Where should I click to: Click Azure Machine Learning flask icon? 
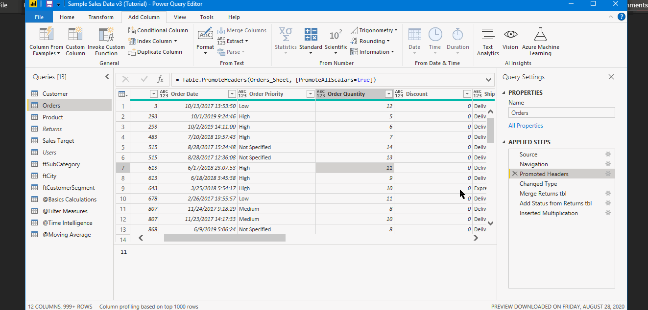540,34
